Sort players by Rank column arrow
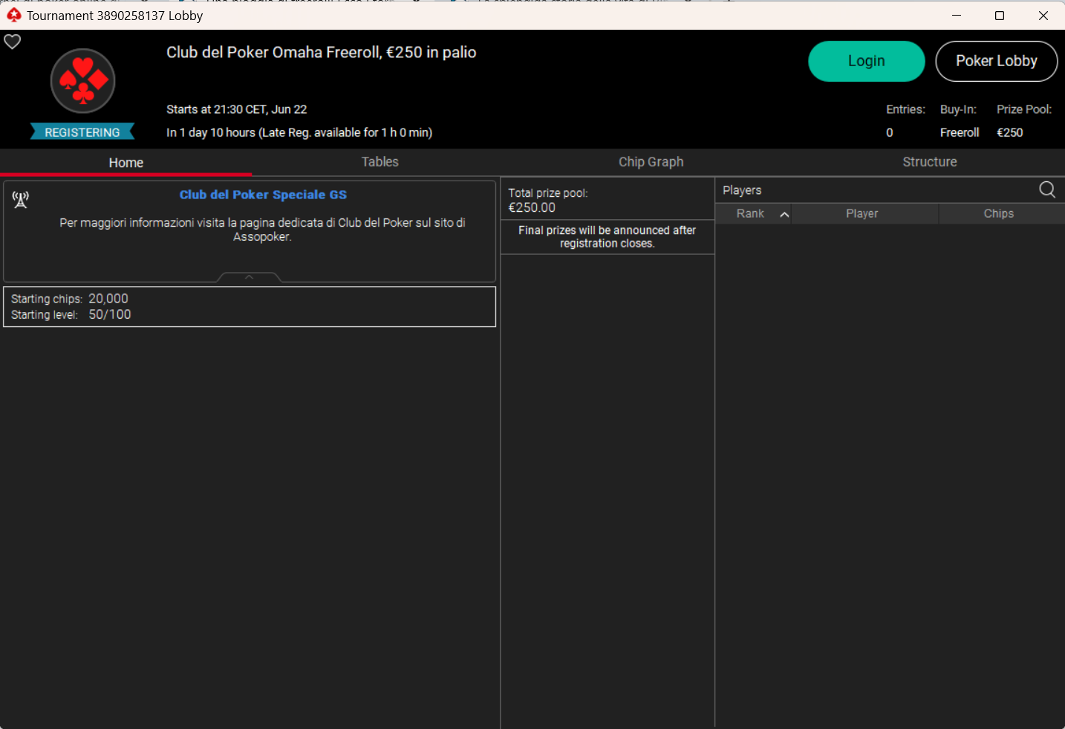This screenshot has width=1065, height=729. pyautogui.click(x=784, y=214)
